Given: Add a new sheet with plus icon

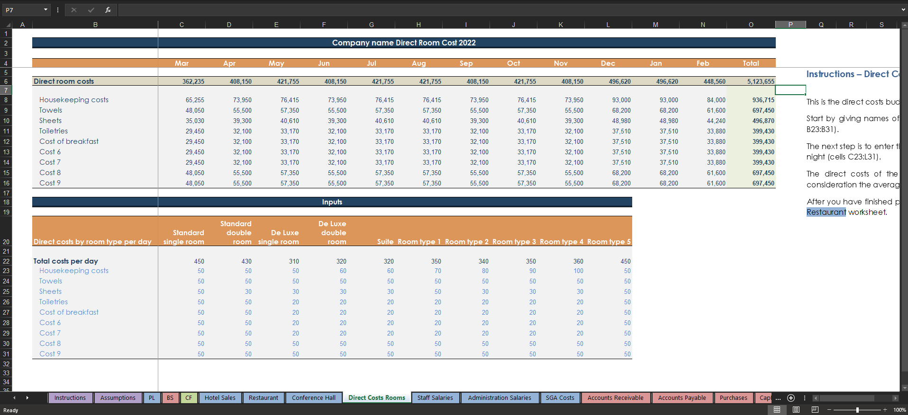Looking at the screenshot, I should pyautogui.click(x=790, y=398).
